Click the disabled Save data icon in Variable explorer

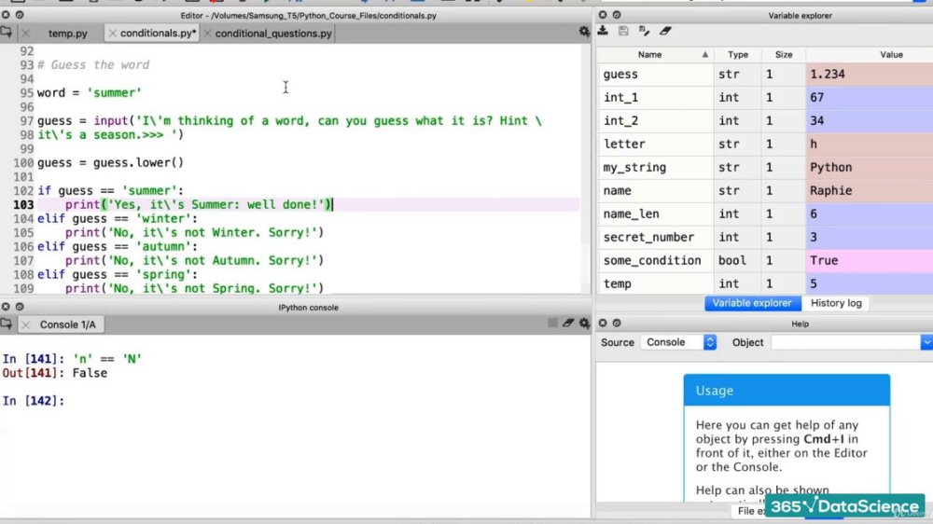tap(623, 31)
